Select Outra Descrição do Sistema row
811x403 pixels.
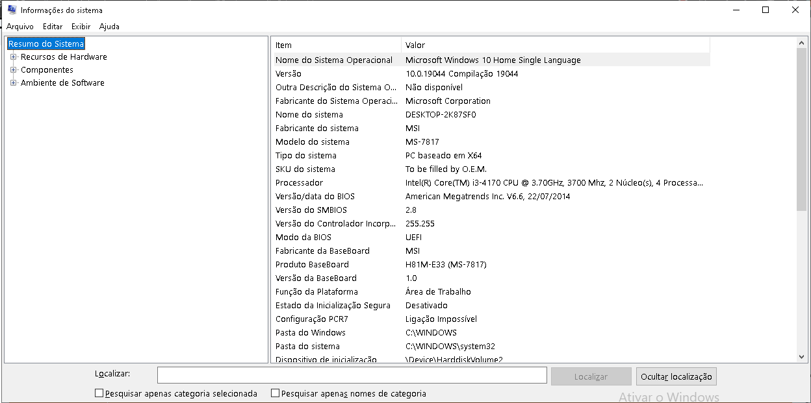pos(491,87)
